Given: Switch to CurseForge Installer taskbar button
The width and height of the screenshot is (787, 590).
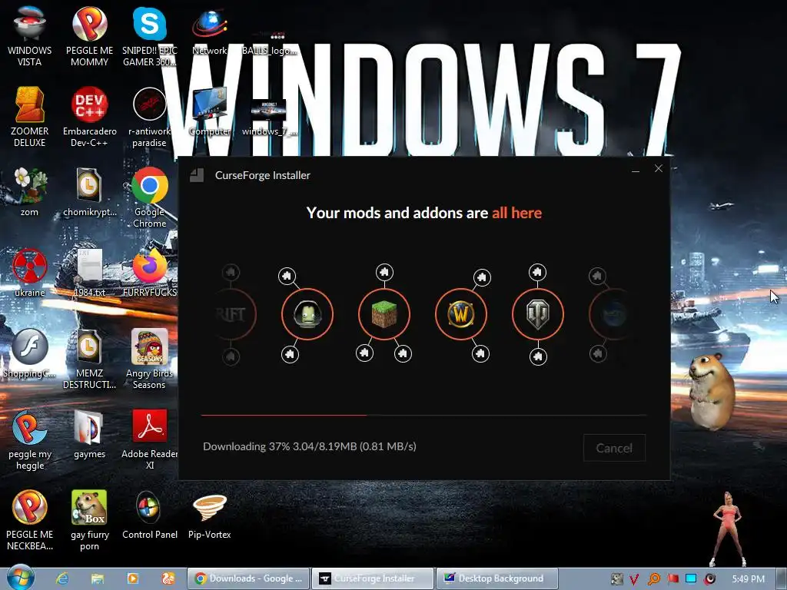Looking at the screenshot, I should click(x=373, y=578).
